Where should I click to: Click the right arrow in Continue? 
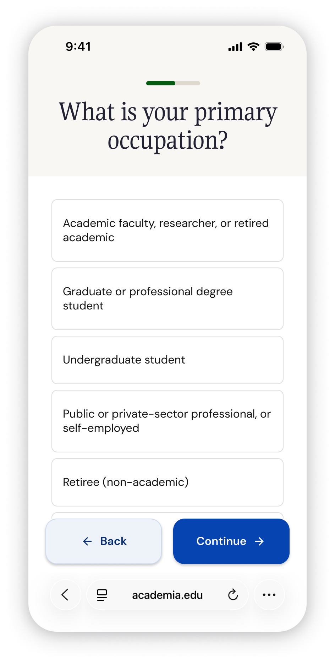259,541
